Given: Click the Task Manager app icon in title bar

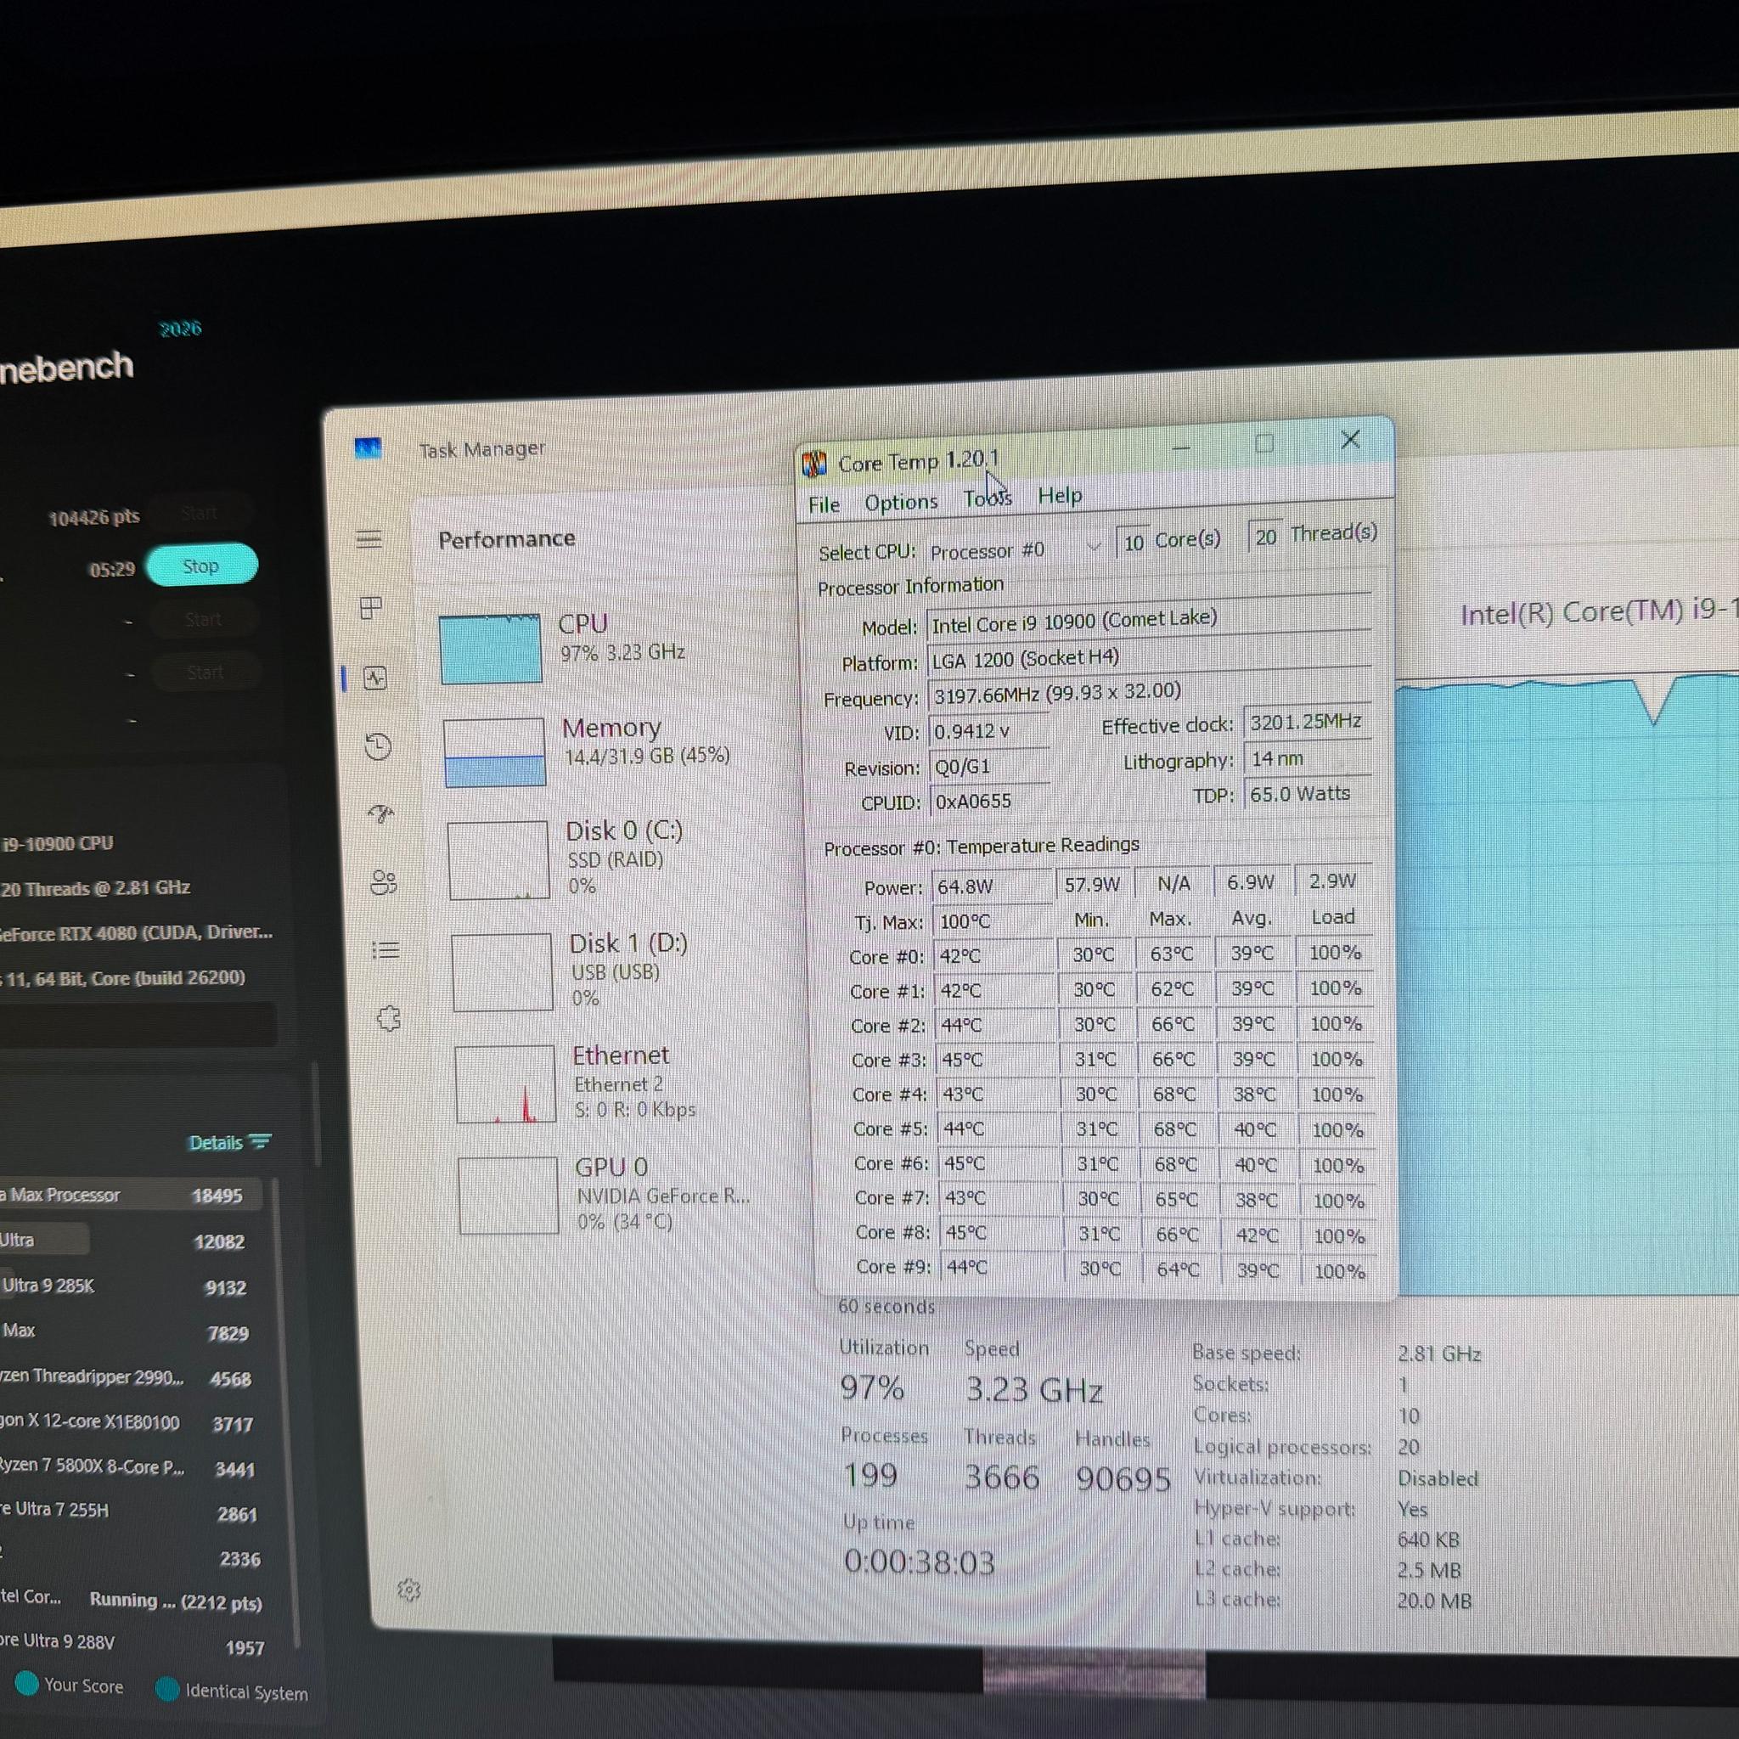Looking at the screenshot, I should [x=369, y=447].
